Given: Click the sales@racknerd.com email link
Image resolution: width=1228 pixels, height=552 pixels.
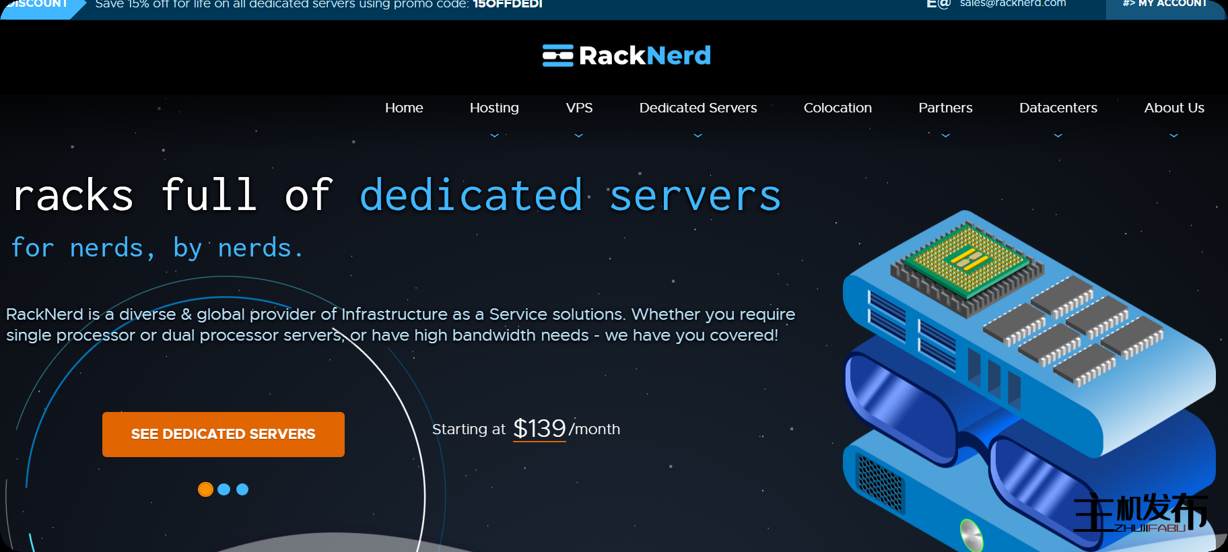Looking at the screenshot, I should coord(1013,4).
